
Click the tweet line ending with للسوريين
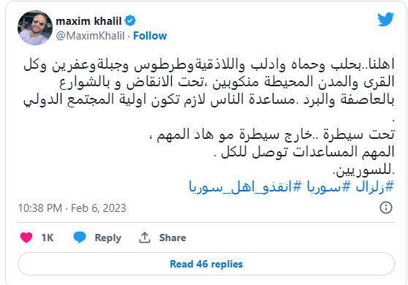tap(364, 170)
